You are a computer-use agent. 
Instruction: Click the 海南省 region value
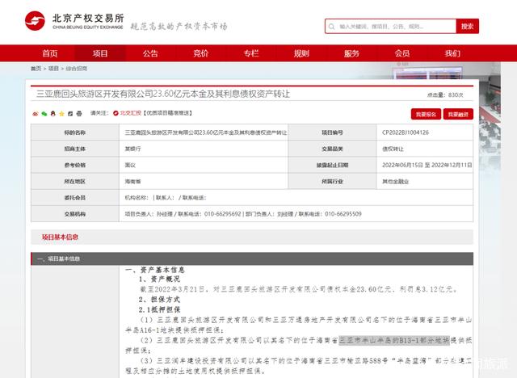132,182
